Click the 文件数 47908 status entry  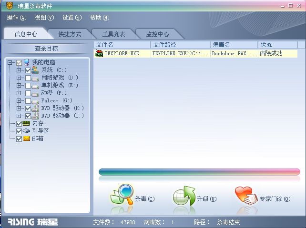coord(114,222)
